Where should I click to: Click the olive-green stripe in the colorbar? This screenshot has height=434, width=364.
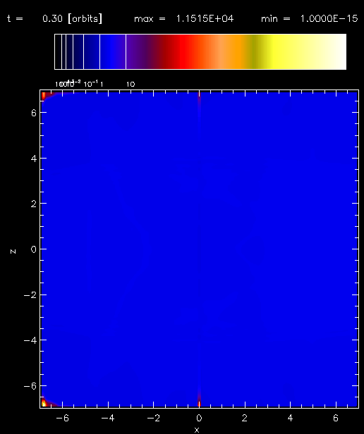tap(254, 51)
